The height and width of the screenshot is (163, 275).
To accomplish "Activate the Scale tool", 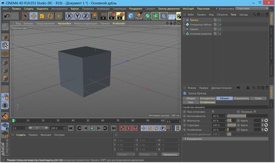I will tap(42, 16).
